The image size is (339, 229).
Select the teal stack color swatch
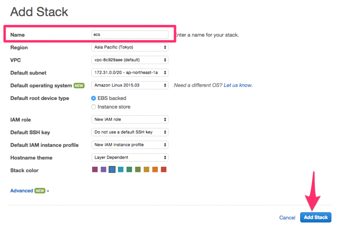(x=121, y=169)
